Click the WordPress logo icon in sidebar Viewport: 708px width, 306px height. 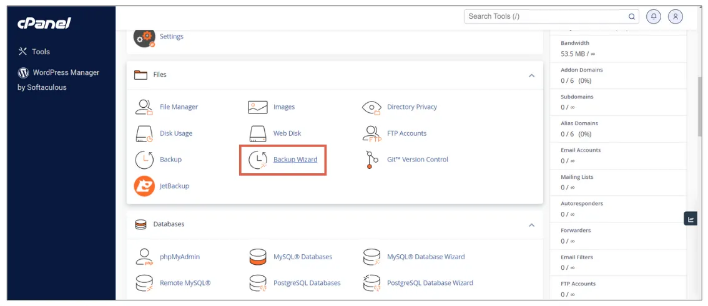[23, 72]
